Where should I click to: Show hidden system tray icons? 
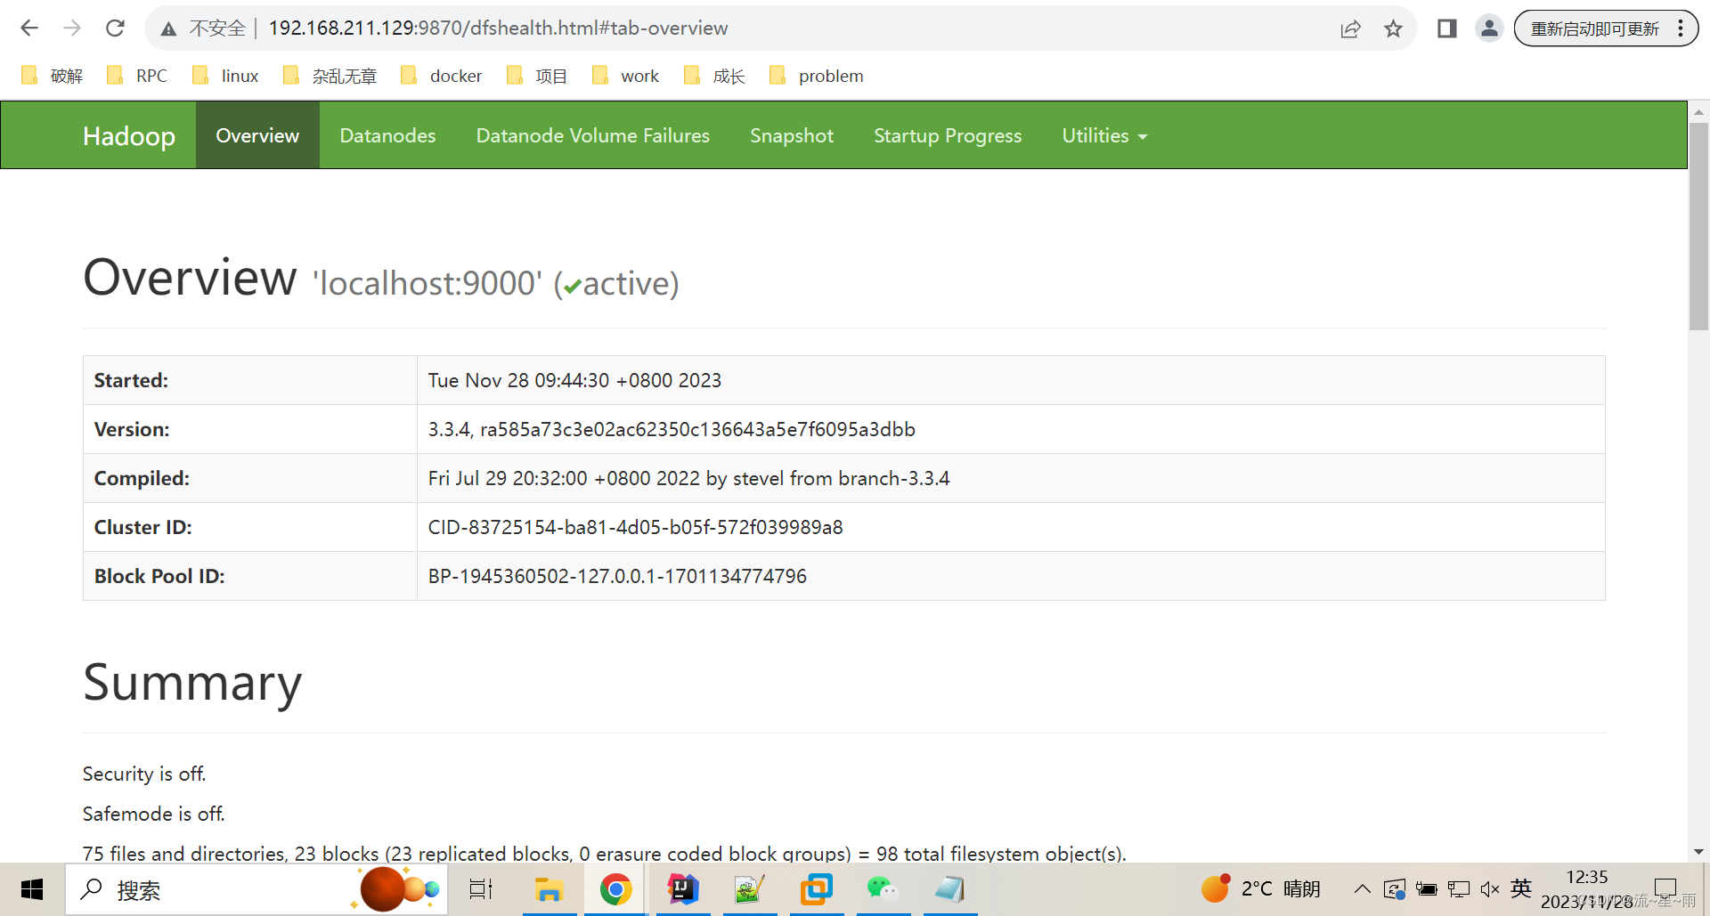pyautogui.click(x=1363, y=888)
